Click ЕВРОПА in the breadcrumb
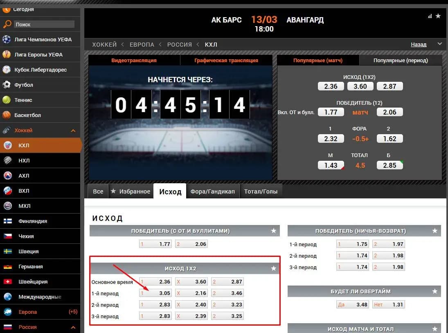This screenshot has width=448, height=333. (x=142, y=45)
